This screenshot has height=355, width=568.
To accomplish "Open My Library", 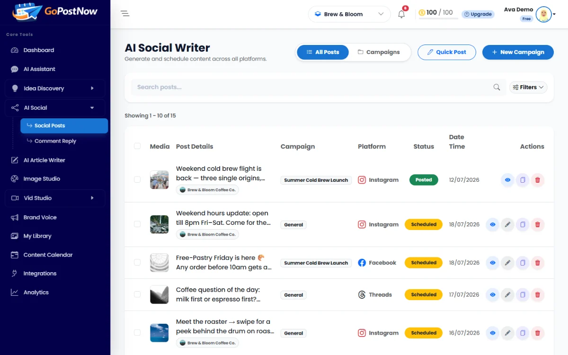I will pyautogui.click(x=37, y=236).
